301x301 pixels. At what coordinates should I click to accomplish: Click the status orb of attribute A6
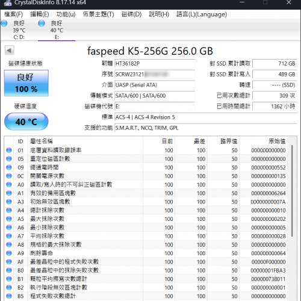(x=9, y=228)
